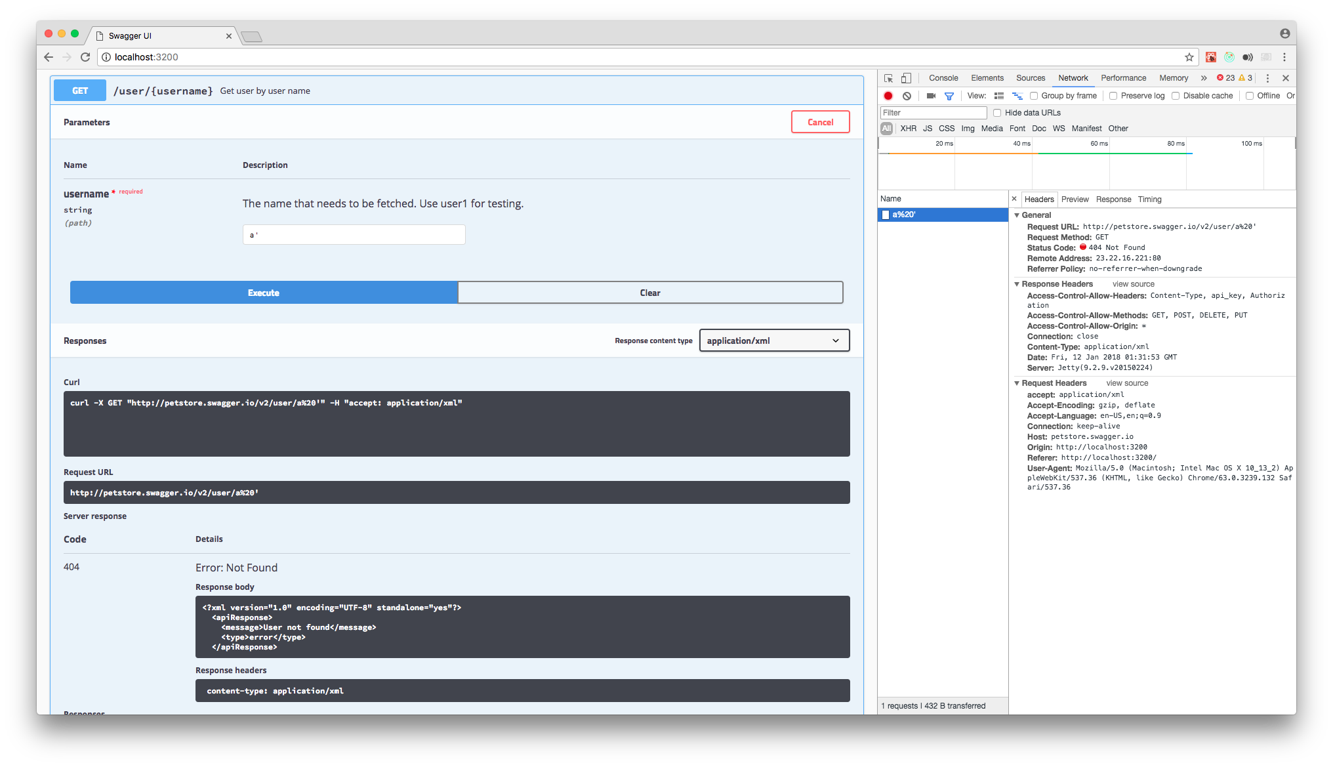Activate inspect element picker tool
The image size is (1333, 767).
click(x=888, y=78)
